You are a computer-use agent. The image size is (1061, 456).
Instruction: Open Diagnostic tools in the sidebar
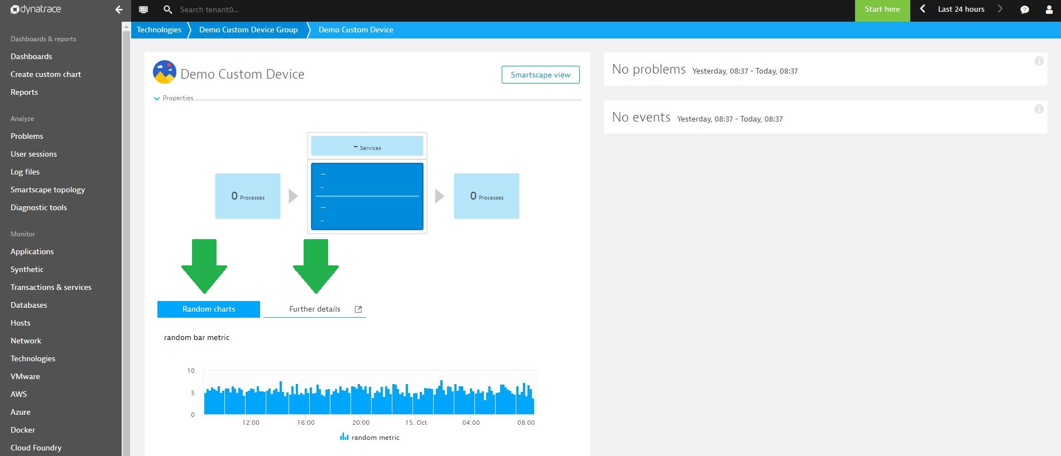pyautogui.click(x=39, y=207)
